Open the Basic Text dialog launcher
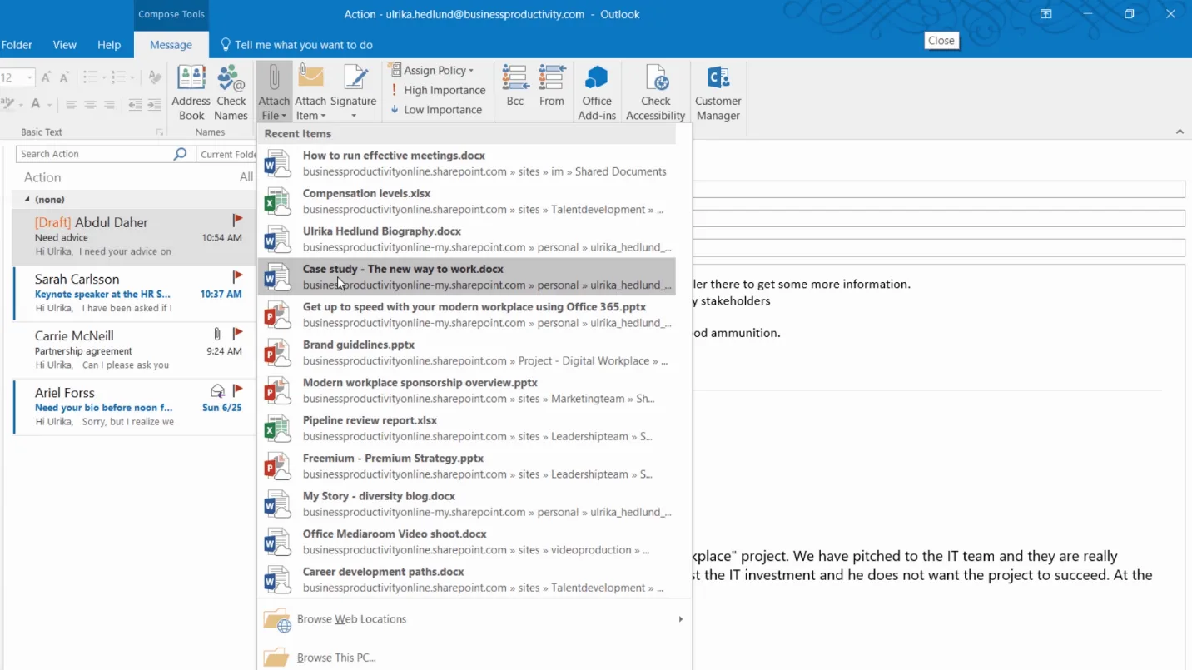 [x=159, y=132]
